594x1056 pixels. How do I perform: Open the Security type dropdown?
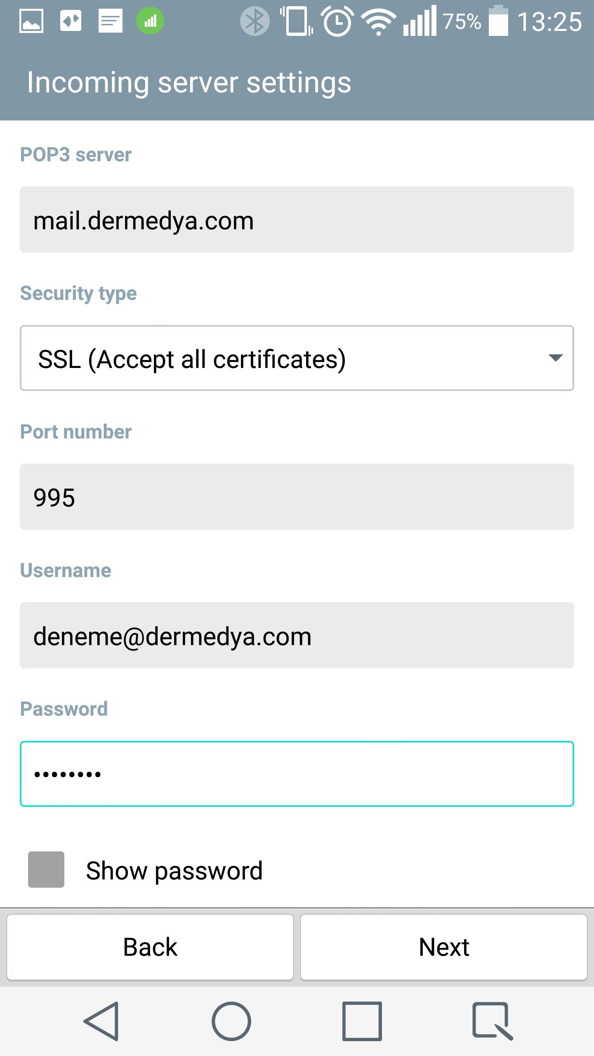(297, 358)
